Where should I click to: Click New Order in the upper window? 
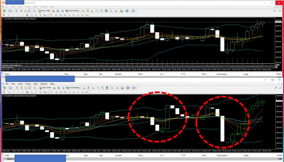(x=45, y=11)
